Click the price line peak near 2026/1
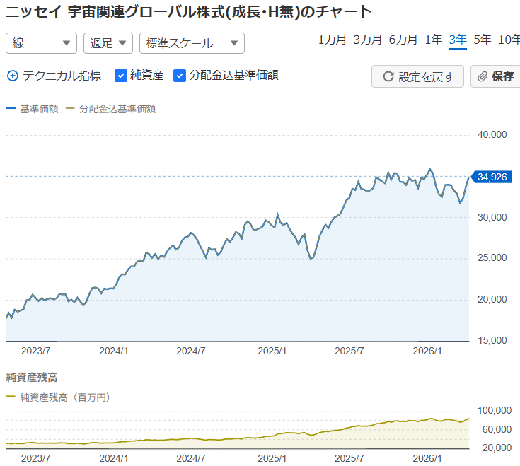 pos(429,170)
